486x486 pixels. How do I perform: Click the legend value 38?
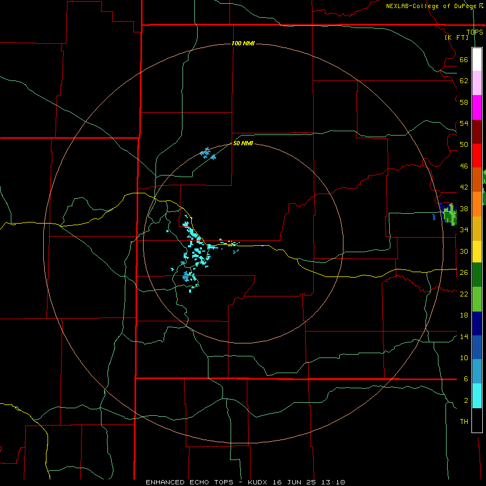464,209
